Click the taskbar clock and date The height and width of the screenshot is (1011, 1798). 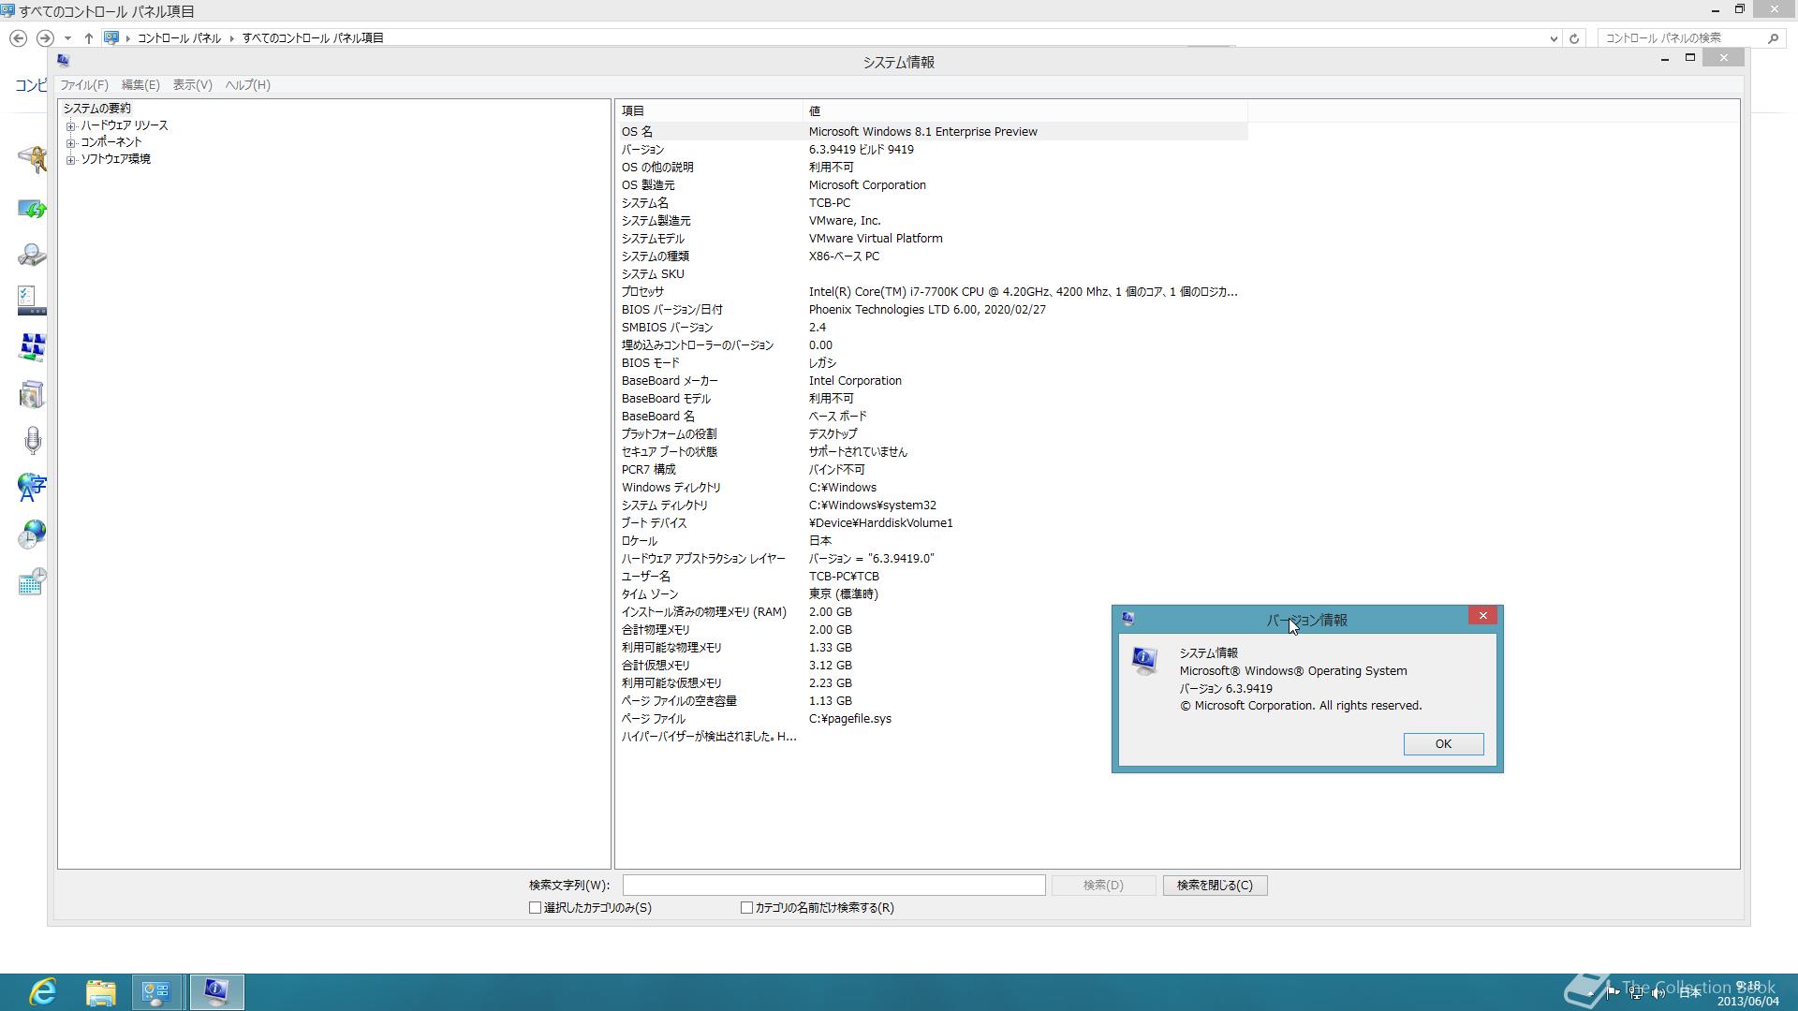click(x=1747, y=993)
